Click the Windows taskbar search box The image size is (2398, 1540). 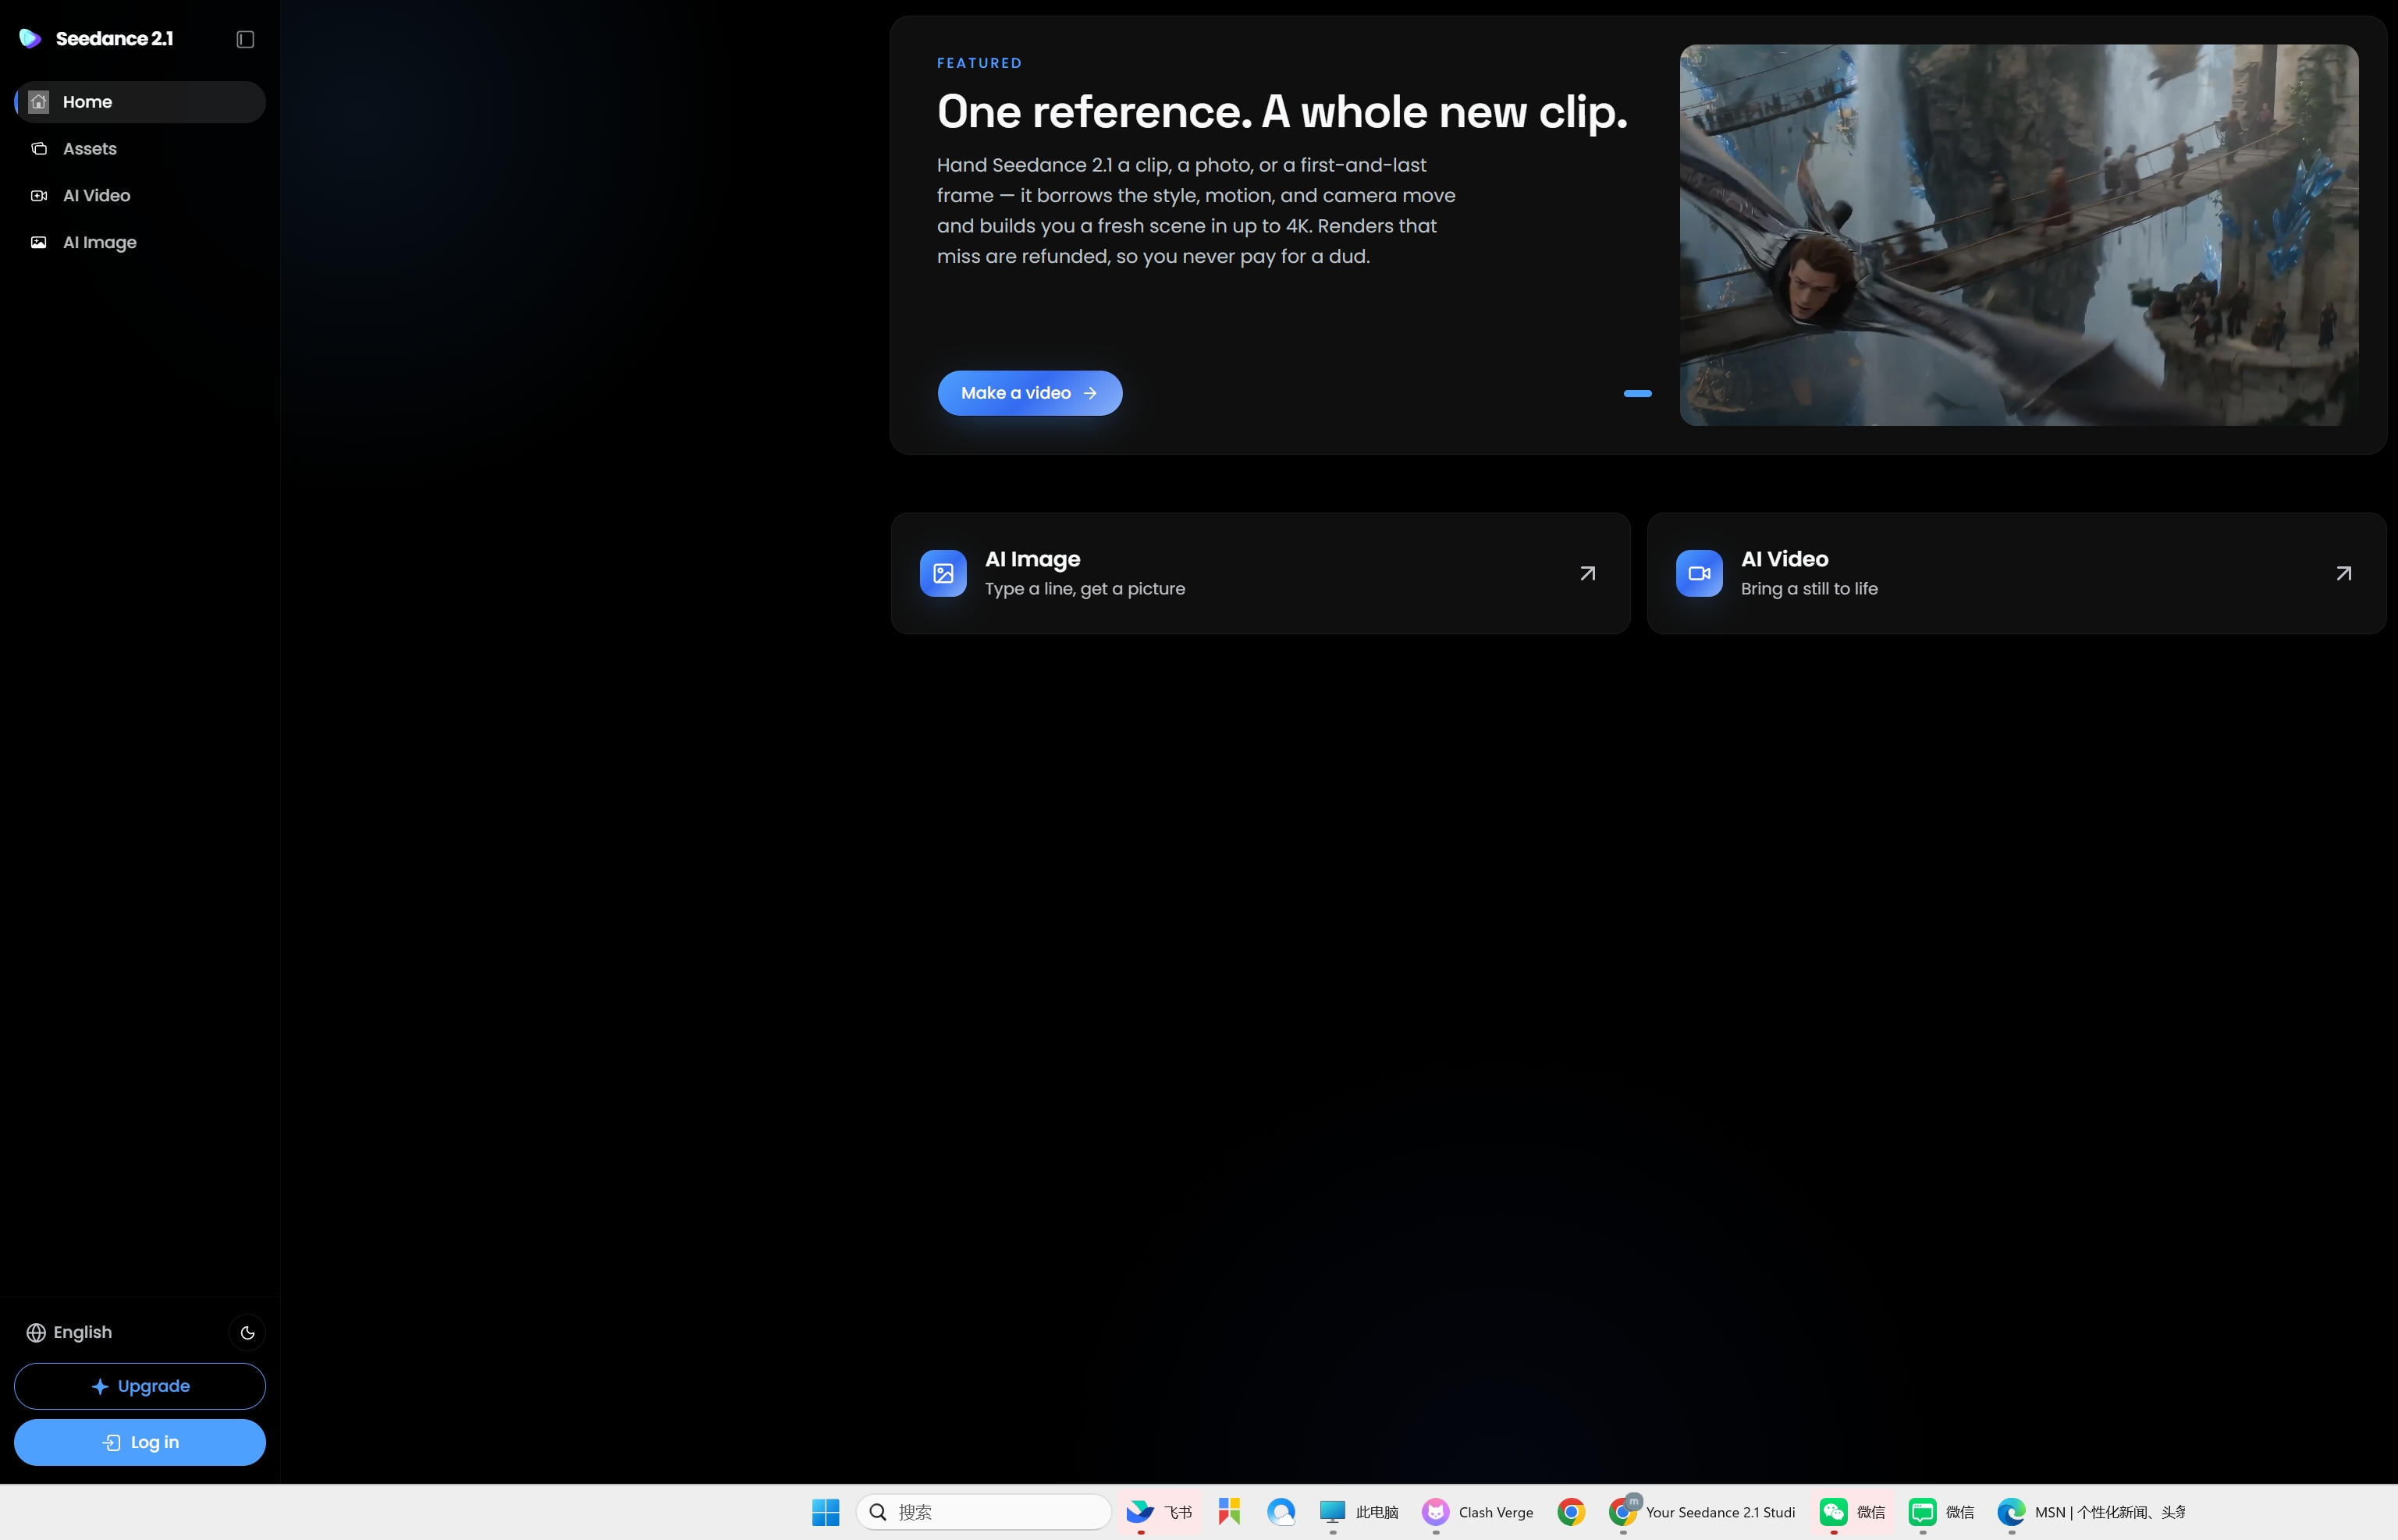(984, 1512)
